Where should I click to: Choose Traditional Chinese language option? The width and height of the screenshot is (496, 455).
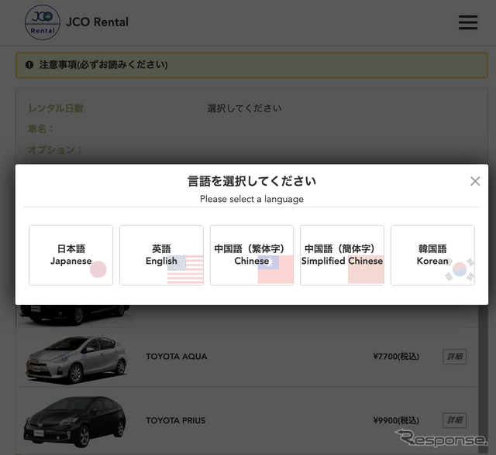[252, 255]
